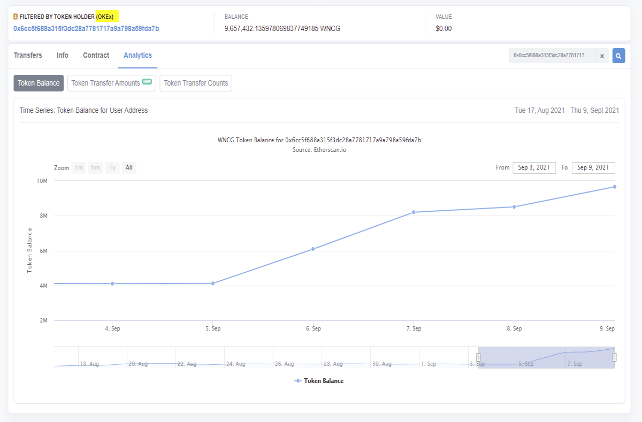Image resolution: width=642 pixels, height=422 pixels.
Task: Show Token Transfer Amounts chart
Action: (111, 83)
